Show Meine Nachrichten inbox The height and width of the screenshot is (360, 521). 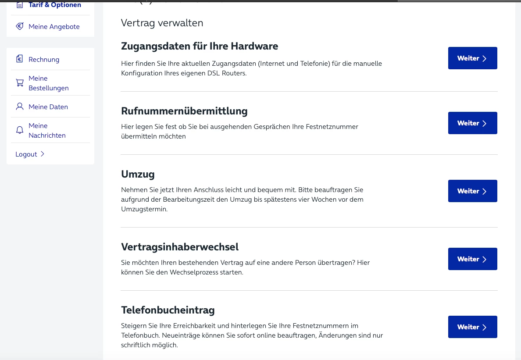[x=47, y=131]
